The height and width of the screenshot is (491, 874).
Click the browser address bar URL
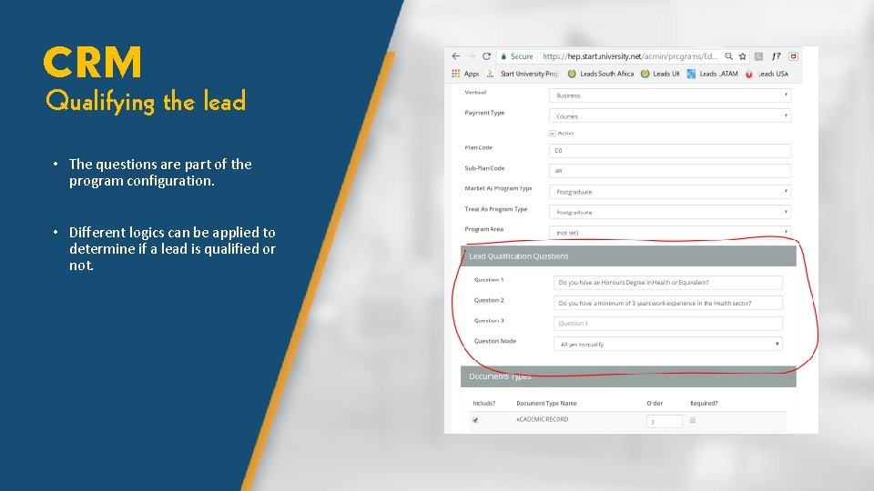pyautogui.click(x=630, y=56)
